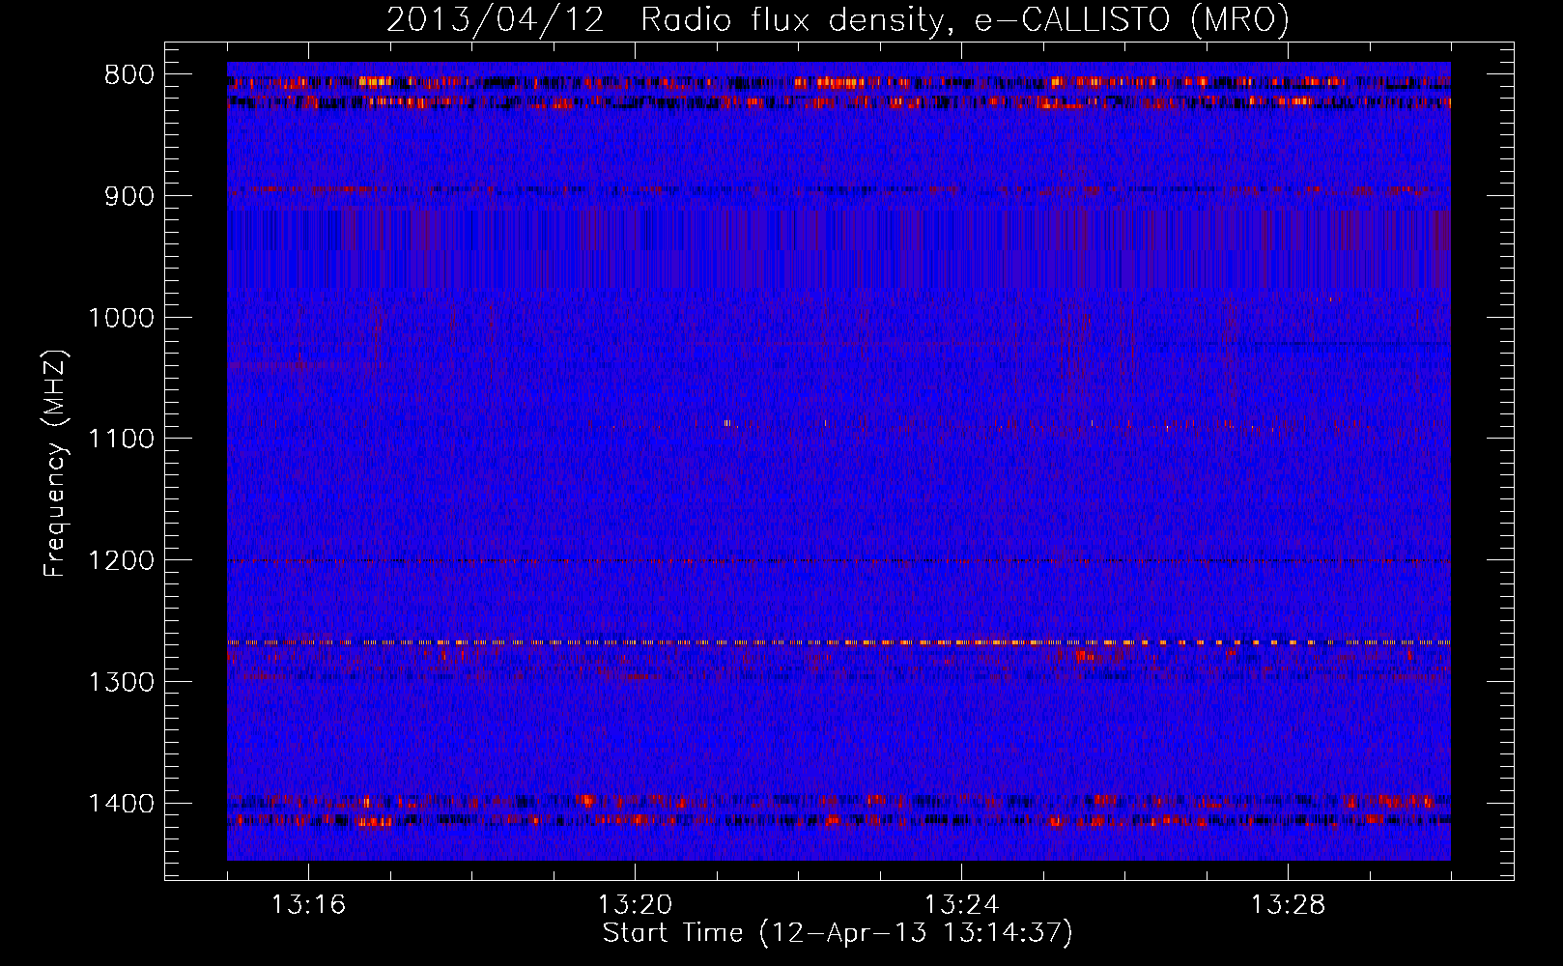Select the 'Frequency (MHZ)' y-axis label
Image resolution: width=1563 pixels, height=966 pixels.
(x=56, y=464)
